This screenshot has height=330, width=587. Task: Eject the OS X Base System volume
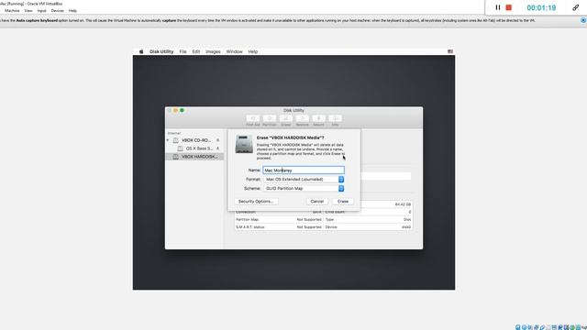coord(218,148)
